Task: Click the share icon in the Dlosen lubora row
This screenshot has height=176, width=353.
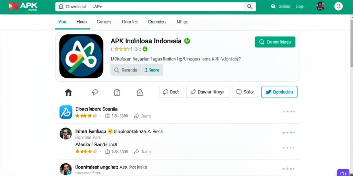Action: pos(137,116)
